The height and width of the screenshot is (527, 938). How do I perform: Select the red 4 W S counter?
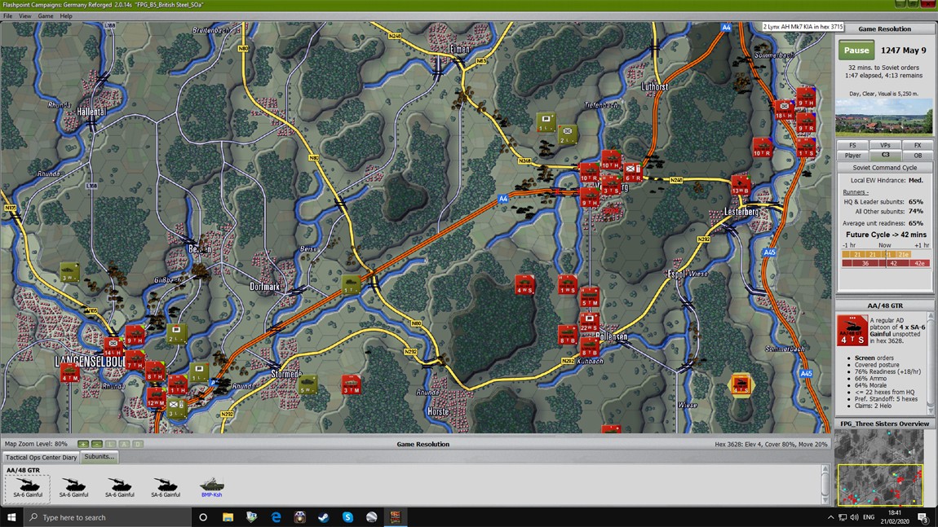pyautogui.click(x=524, y=285)
